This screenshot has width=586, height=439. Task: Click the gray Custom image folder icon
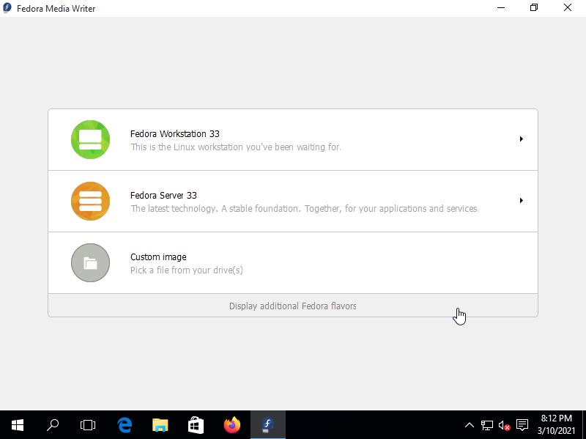click(x=90, y=262)
